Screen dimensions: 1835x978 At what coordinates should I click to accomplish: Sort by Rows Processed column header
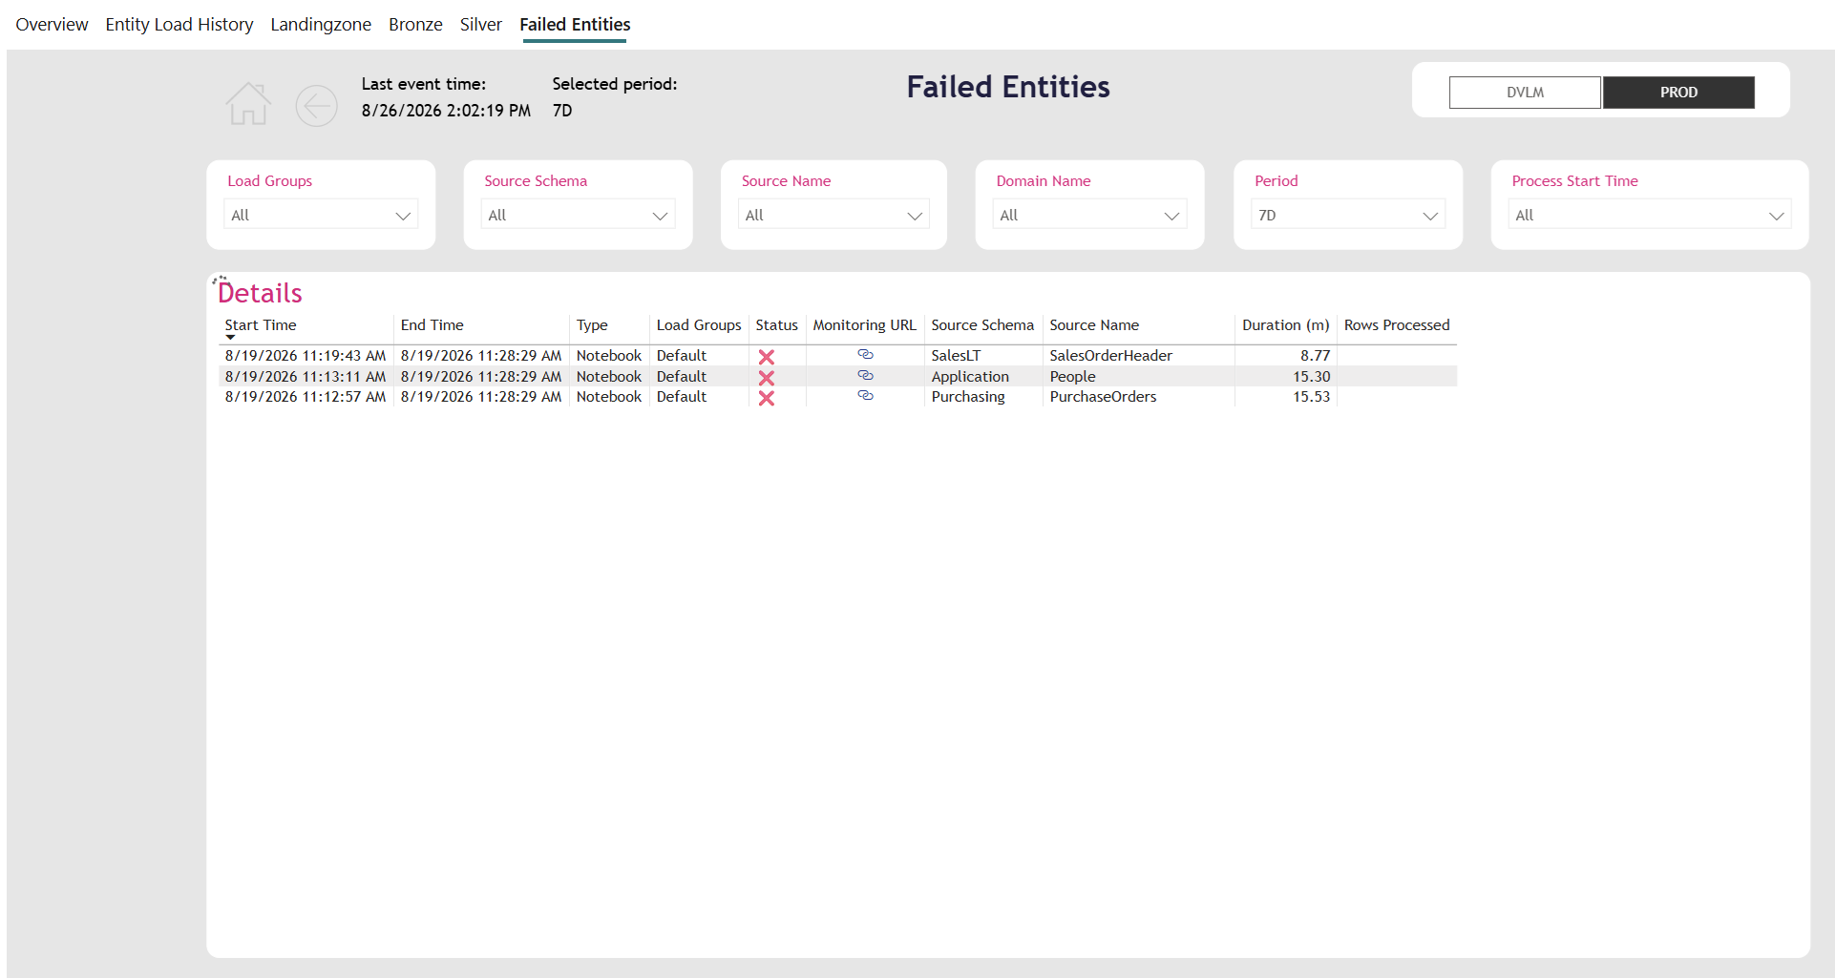[1397, 325]
